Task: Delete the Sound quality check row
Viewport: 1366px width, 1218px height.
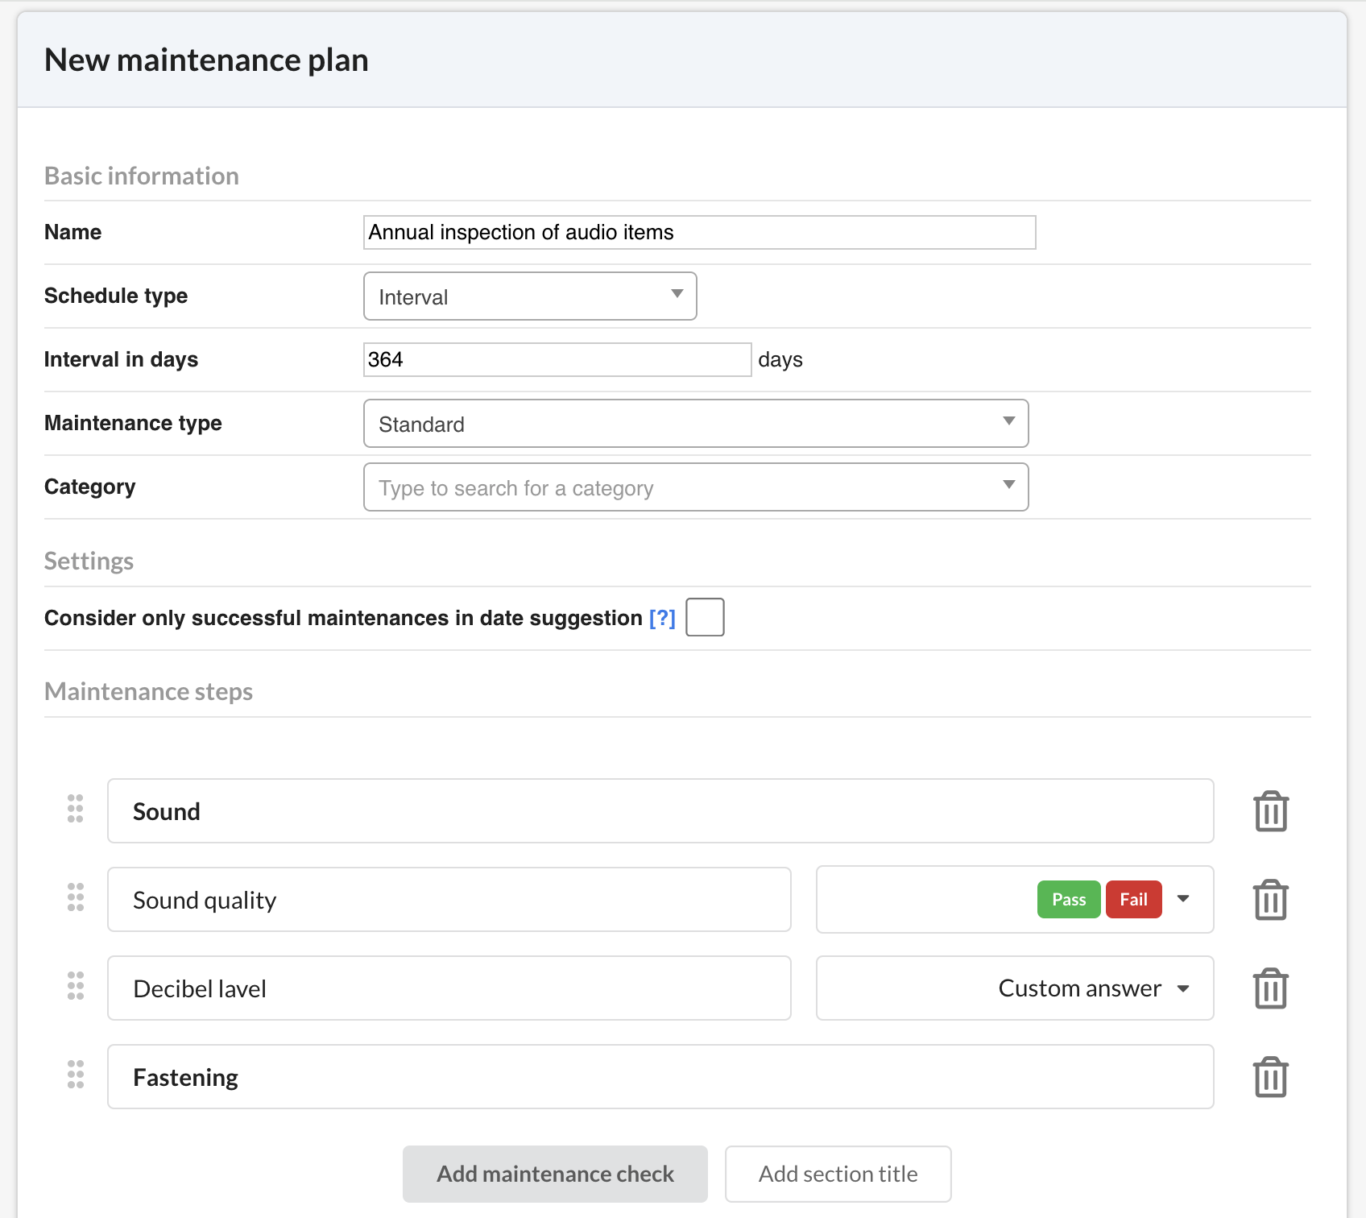Action: tap(1270, 900)
